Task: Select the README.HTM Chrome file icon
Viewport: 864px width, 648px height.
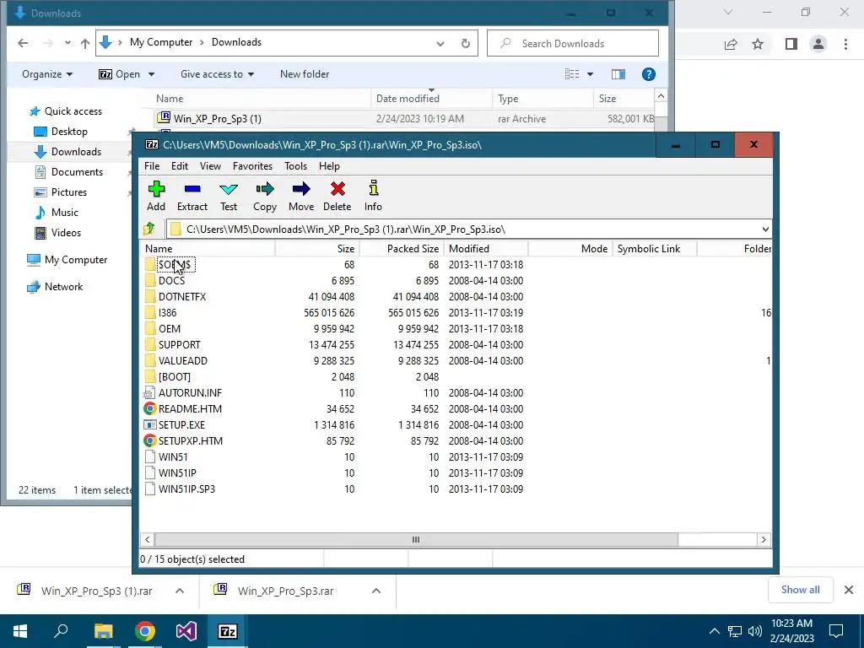Action: point(150,409)
